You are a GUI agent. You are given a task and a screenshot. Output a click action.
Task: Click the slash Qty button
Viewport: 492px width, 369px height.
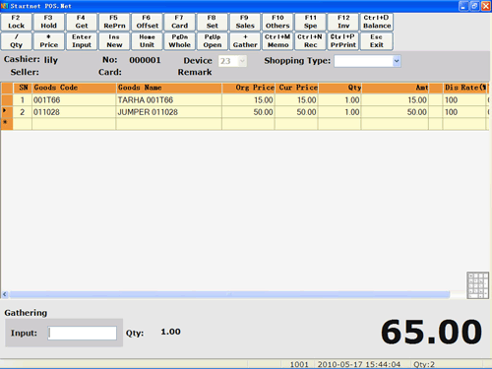click(17, 41)
